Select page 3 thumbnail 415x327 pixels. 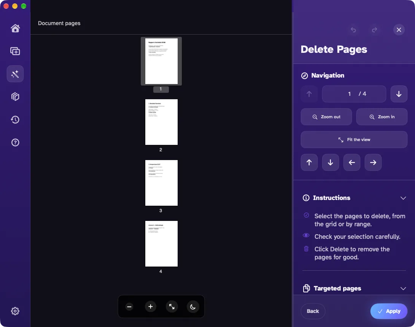click(x=161, y=183)
